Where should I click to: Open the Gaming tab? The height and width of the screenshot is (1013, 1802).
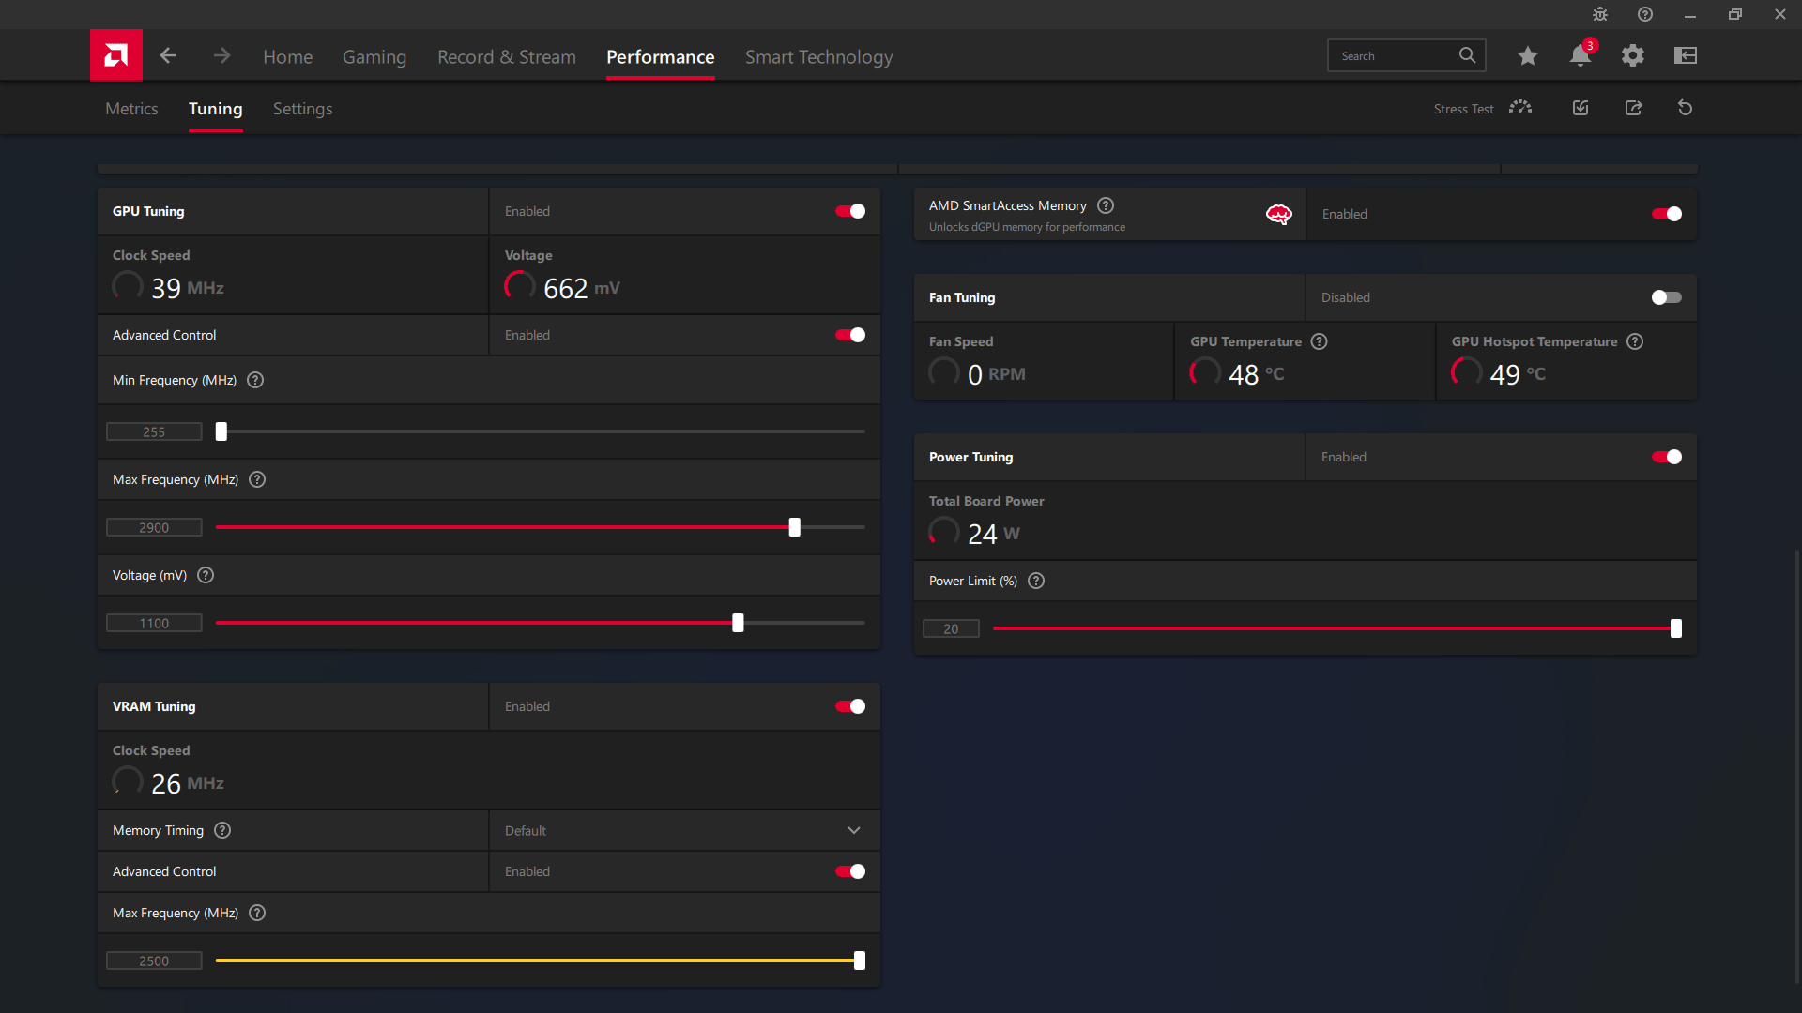point(374,56)
